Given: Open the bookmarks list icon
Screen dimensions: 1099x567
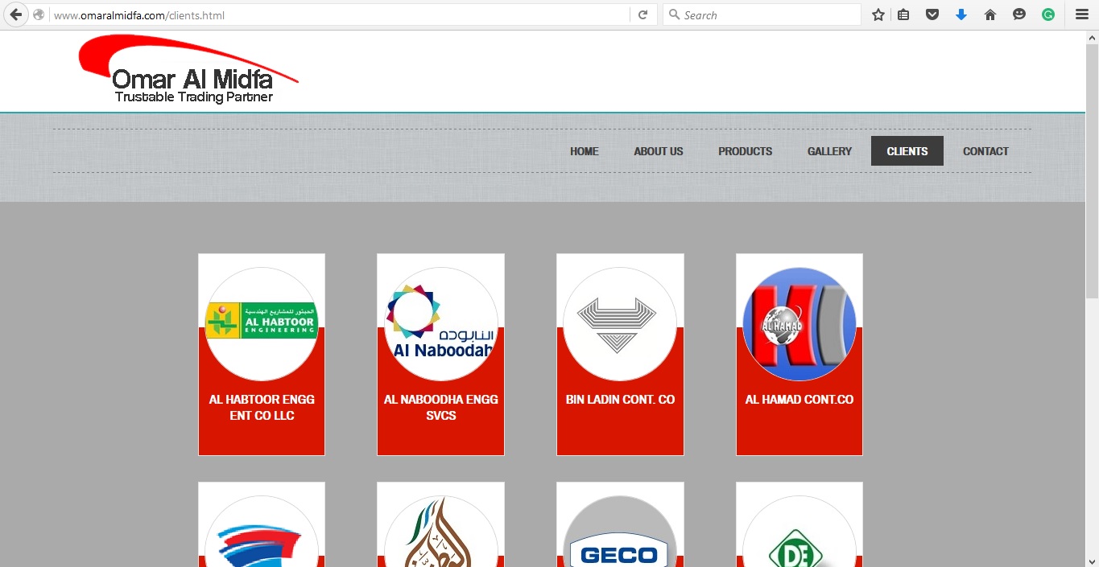Looking at the screenshot, I should coord(903,14).
